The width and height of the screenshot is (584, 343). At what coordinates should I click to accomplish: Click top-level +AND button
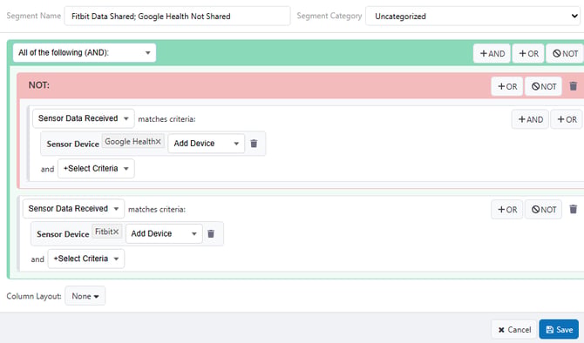pyautogui.click(x=492, y=54)
